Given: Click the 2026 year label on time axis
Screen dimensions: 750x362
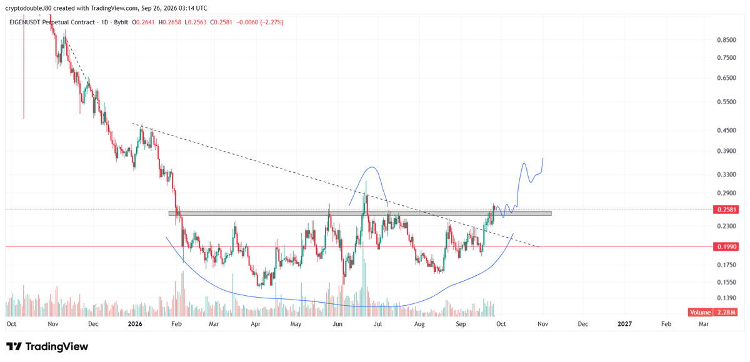Looking at the screenshot, I should tap(135, 325).
